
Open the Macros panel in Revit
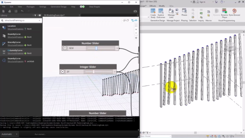(x=208, y=20)
